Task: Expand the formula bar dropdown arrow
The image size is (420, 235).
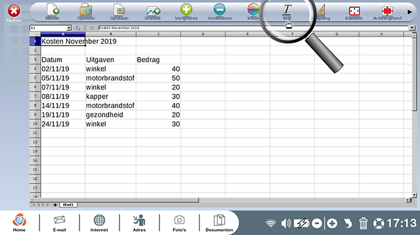Action: (x=412, y=28)
